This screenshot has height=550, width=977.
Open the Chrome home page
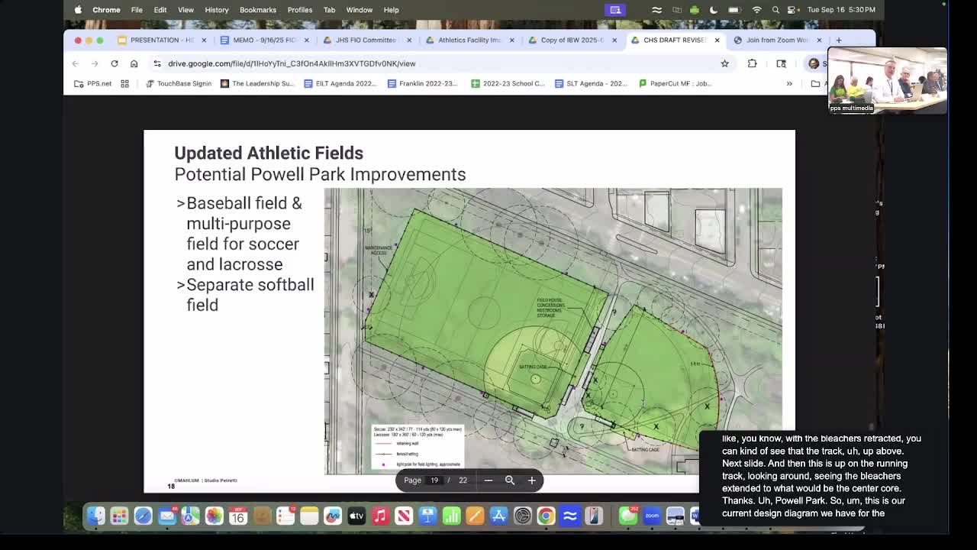[x=134, y=63]
